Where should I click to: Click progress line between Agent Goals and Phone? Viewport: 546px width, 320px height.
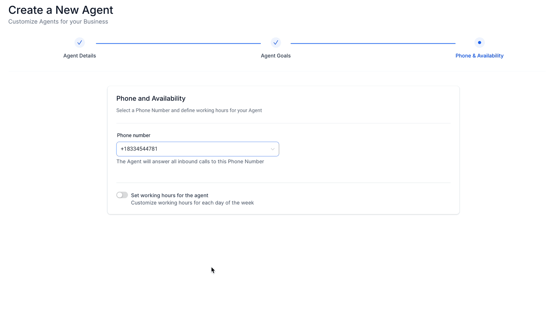tap(373, 43)
